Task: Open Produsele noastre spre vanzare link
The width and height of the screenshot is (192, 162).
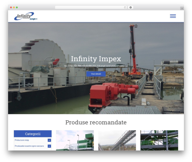Action: pyautogui.click(x=29, y=146)
